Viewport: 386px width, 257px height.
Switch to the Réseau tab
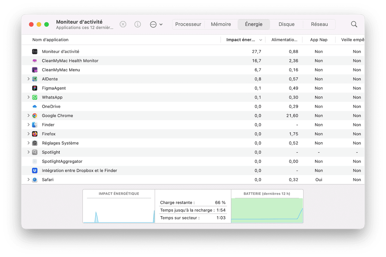coord(319,24)
